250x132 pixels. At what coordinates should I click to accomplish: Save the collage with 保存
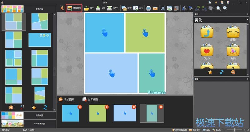100,8
